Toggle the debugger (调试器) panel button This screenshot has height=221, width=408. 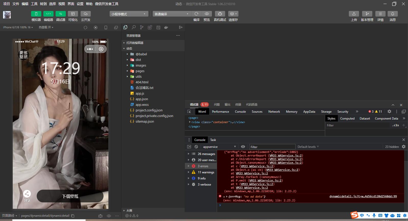pos(61,14)
